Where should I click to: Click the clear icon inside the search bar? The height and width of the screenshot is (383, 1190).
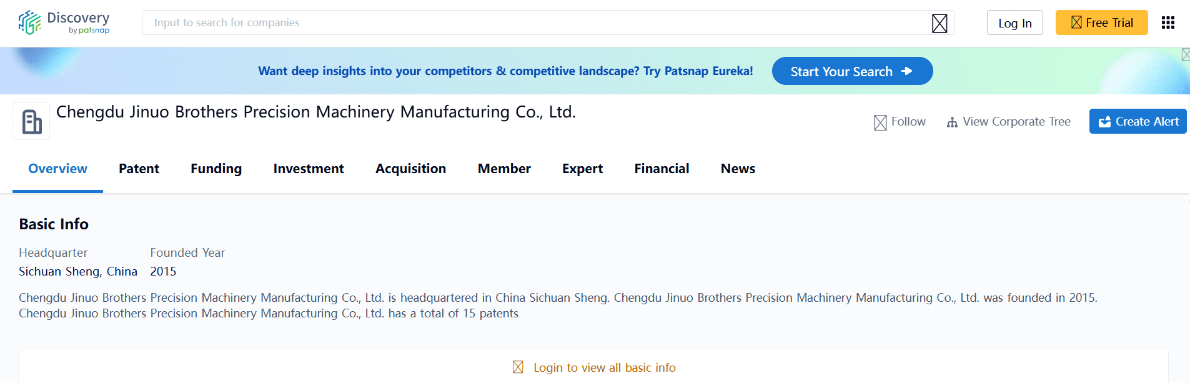click(940, 22)
